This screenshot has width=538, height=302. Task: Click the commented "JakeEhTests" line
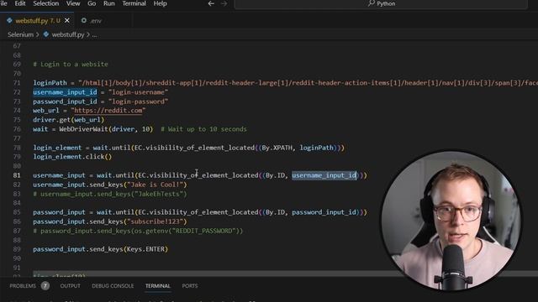tap(110, 194)
